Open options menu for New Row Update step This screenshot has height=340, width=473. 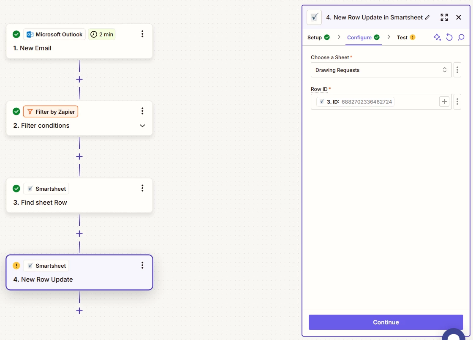[x=142, y=265]
